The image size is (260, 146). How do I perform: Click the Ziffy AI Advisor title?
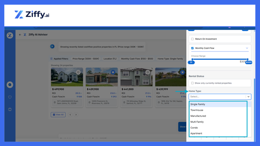(x=38, y=35)
